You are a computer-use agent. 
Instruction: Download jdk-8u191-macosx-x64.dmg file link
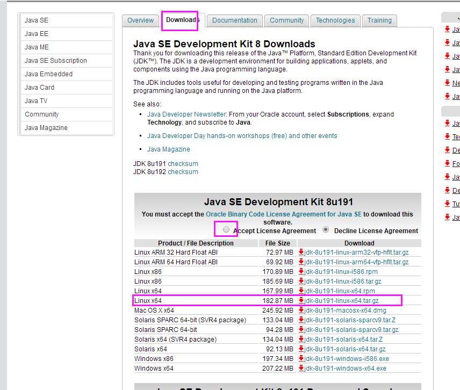click(x=346, y=310)
